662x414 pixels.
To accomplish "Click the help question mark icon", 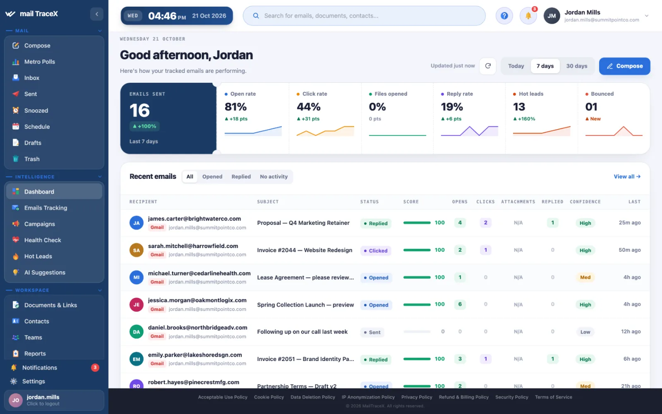I will coord(504,16).
